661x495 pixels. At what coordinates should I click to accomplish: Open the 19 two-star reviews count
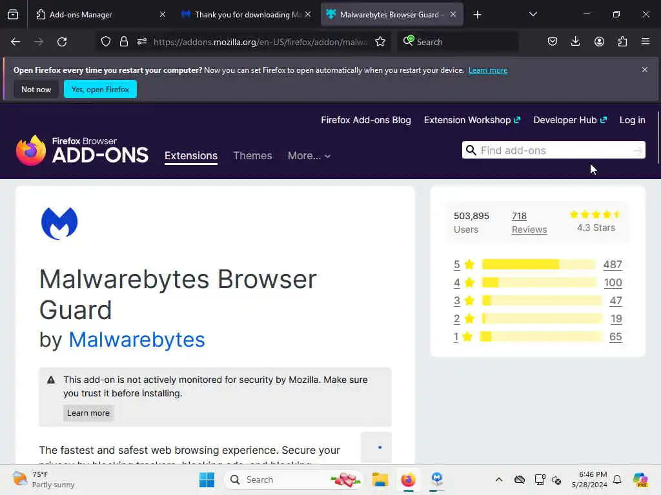tap(616, 318)
